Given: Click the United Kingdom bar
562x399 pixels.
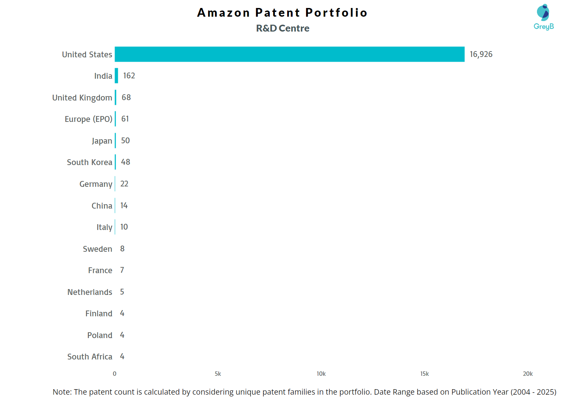Looking at the screenshot, I should (x=116, y=98).
